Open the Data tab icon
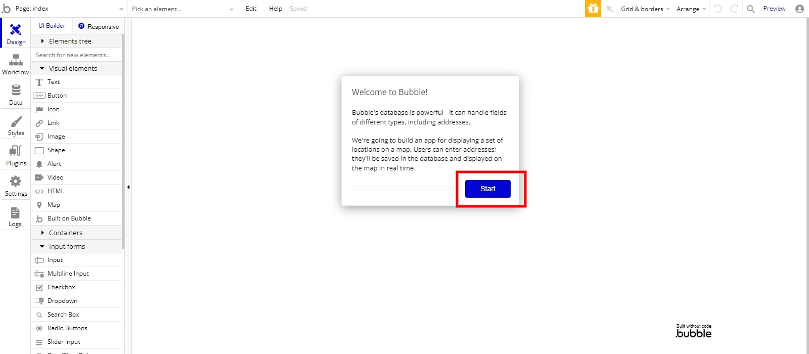809x354 pixels. 16,91
